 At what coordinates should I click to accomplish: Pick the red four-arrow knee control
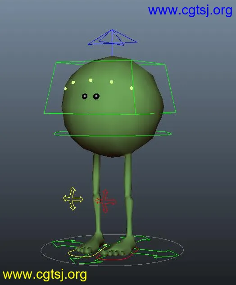tap(105, 201)
